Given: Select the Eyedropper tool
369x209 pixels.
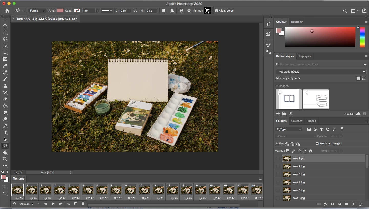Looking at the screenshot, I should (5, 66).
